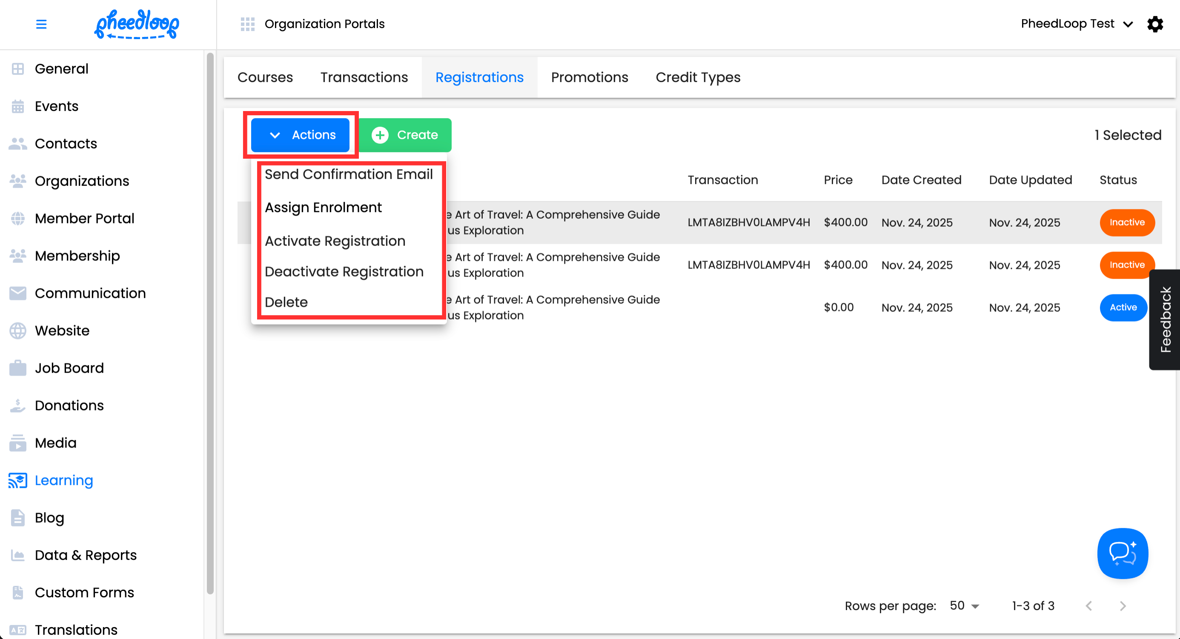Select Send Confirmation Email from menu
Viewport: 1180px width, 639px height.
(x=349, y=174)
